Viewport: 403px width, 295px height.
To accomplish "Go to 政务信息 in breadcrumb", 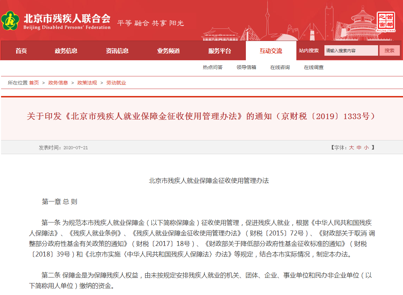I will coord(58,83).
